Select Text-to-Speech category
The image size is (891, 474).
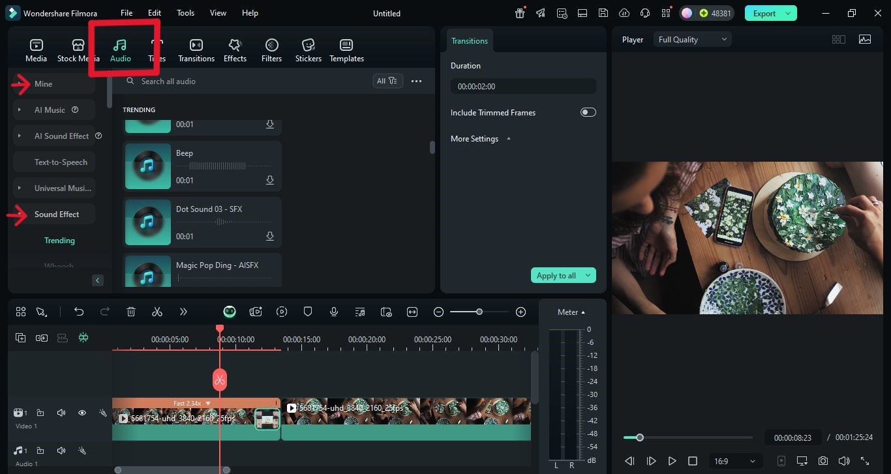pyautogui.click(x=54, y=162)
